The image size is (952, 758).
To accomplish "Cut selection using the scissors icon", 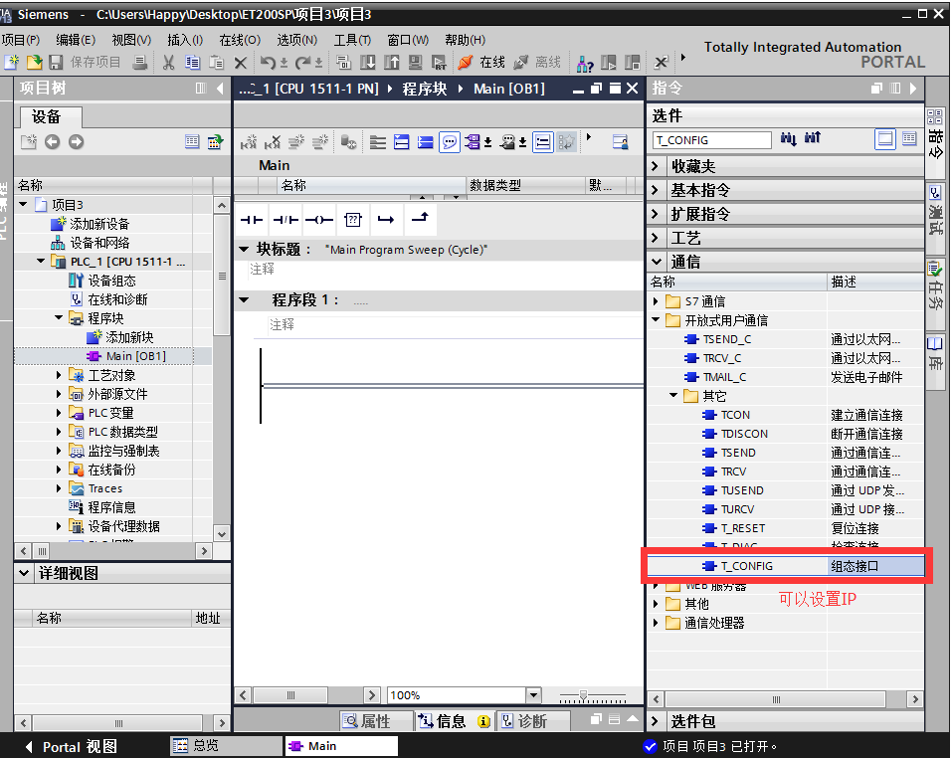I will tap(169, 62).
